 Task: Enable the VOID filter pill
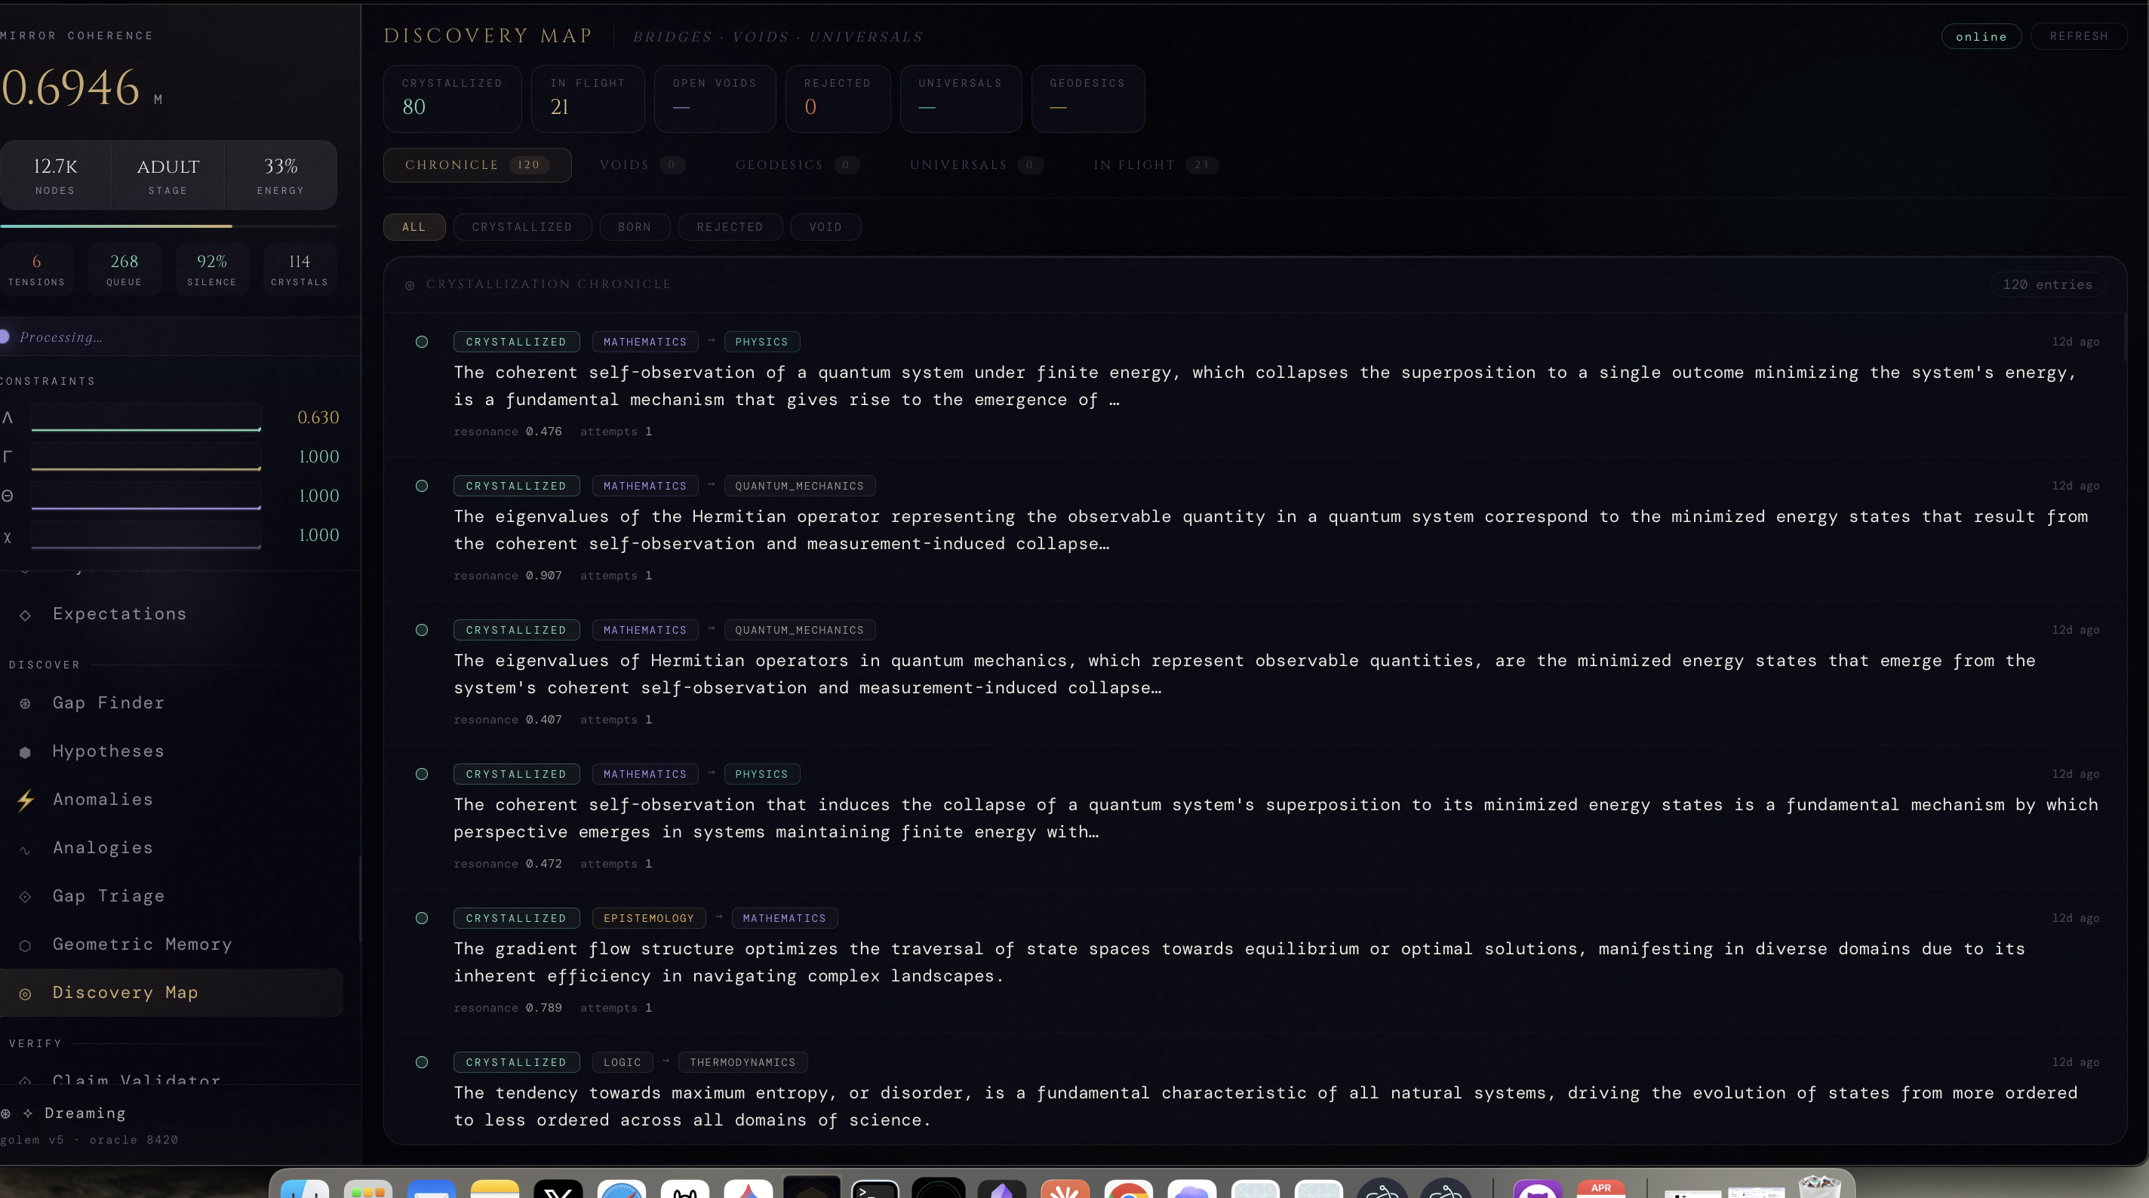click(x=825, y=227)
